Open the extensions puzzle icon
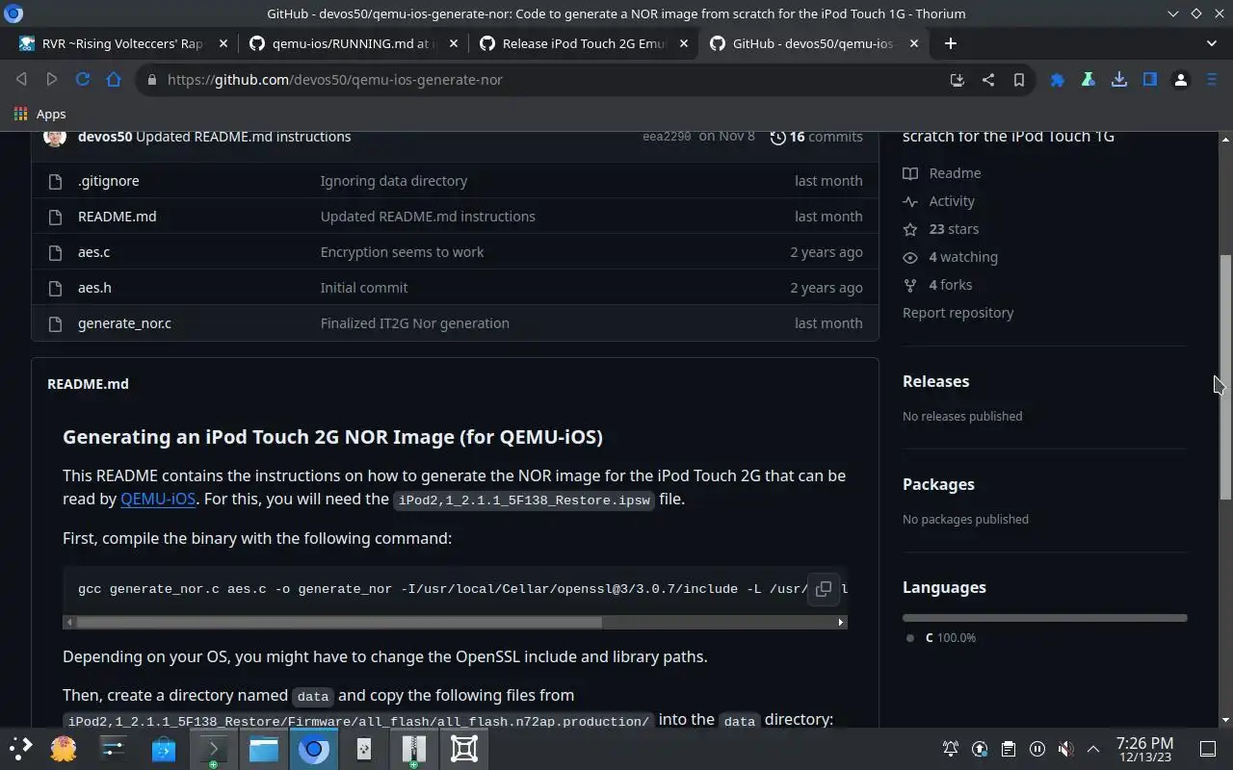The image size is (1233, 770). [x=1057, y=80]
